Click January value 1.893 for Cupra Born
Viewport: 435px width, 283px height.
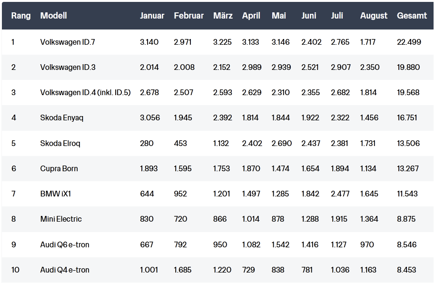click(x=148, y=169)
